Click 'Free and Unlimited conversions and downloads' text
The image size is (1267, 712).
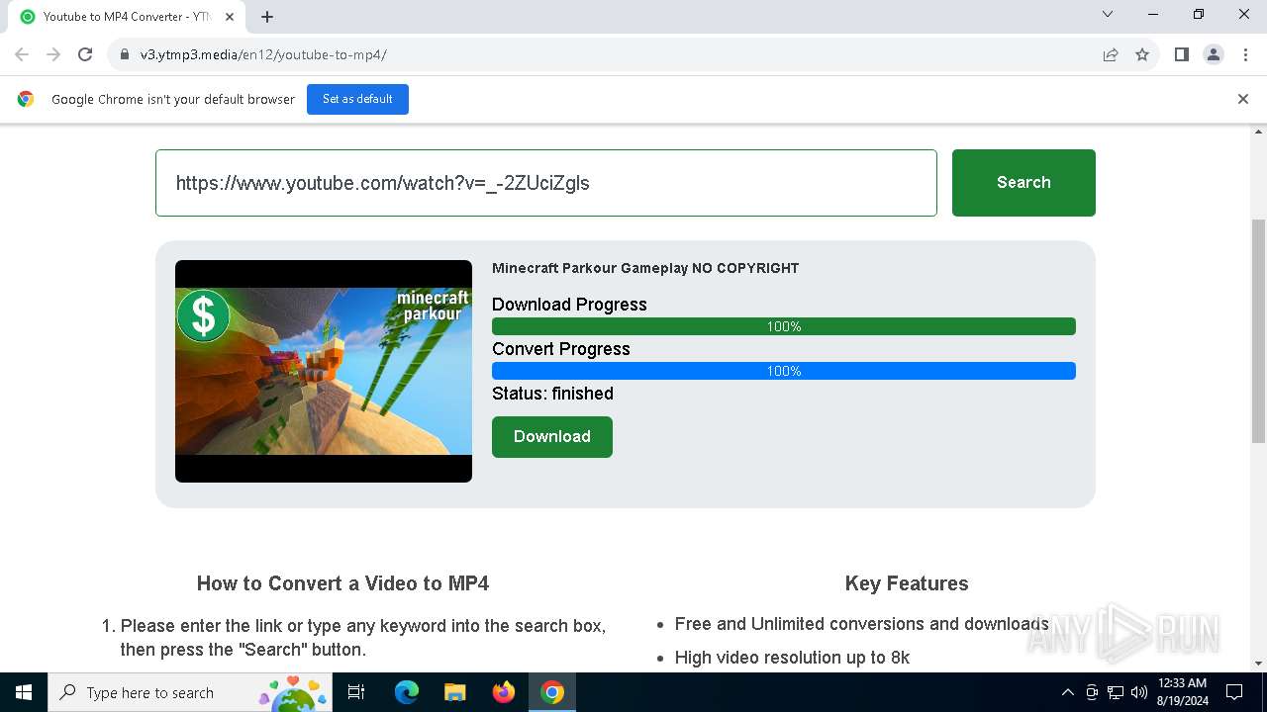[x=862, y=624]
